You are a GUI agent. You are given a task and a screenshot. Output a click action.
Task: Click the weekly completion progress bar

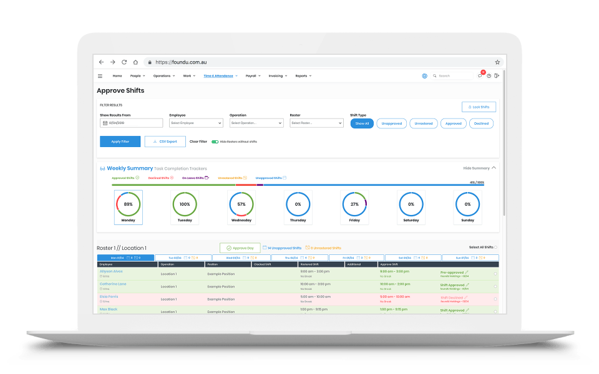tap(298, 185)
